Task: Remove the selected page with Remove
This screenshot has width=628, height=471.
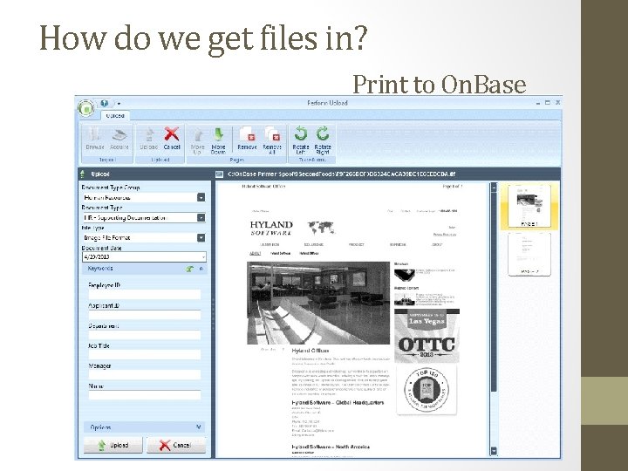Action: [247, 138]
